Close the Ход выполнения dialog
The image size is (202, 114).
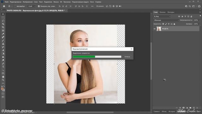131,49
